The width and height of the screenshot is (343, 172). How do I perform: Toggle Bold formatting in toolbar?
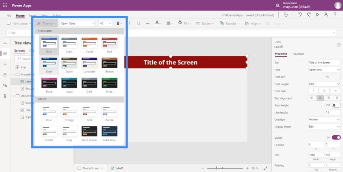click(x=118, y=23)
